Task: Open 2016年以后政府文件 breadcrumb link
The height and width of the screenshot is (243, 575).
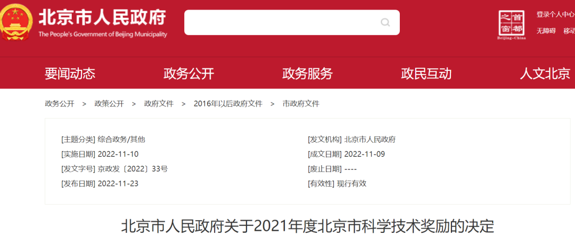Action: click(228, 104)
